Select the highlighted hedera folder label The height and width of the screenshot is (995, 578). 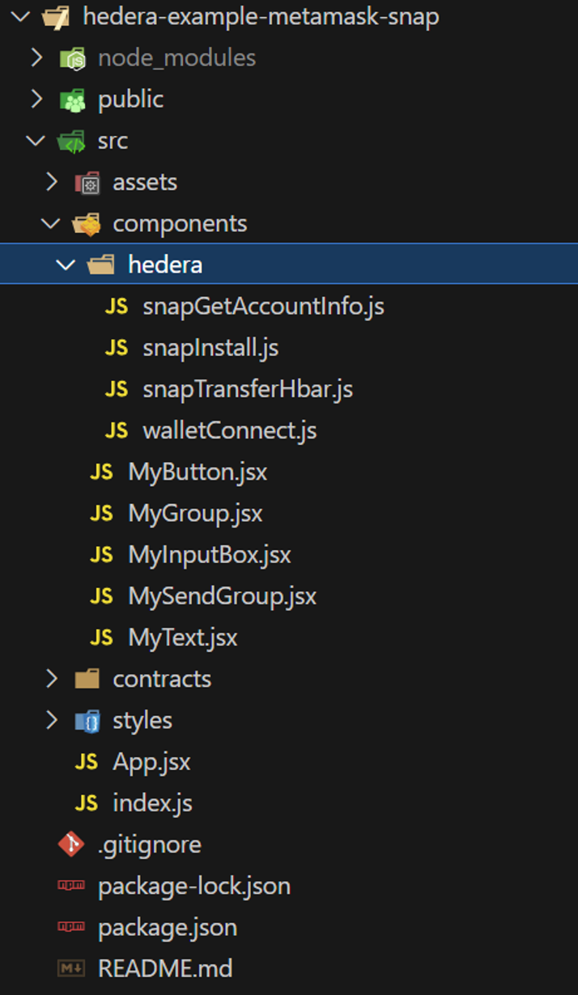(165, 265)
